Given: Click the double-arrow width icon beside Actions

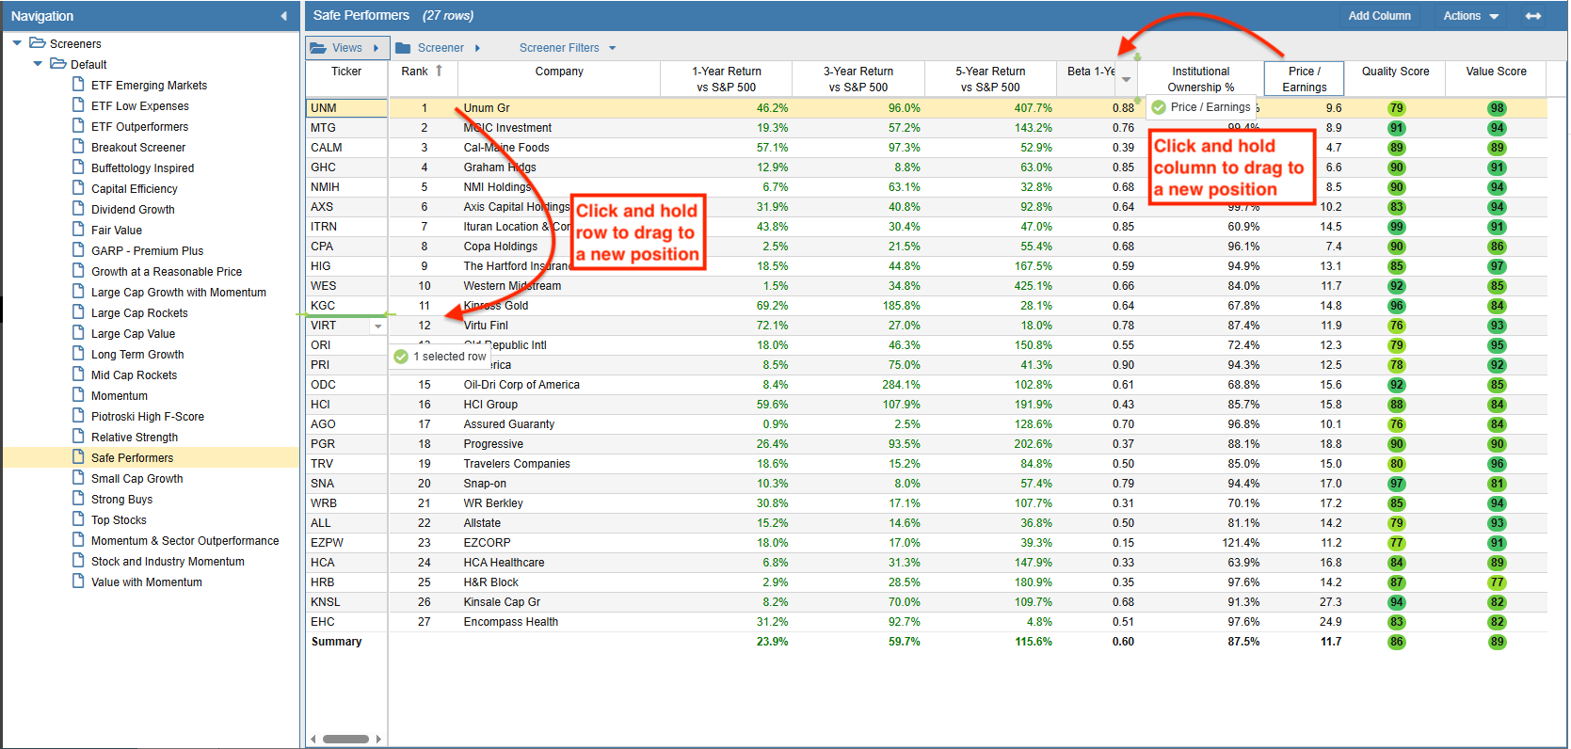Looking at the screenshot, I should pyautogui.click(x=1533, y=16).
